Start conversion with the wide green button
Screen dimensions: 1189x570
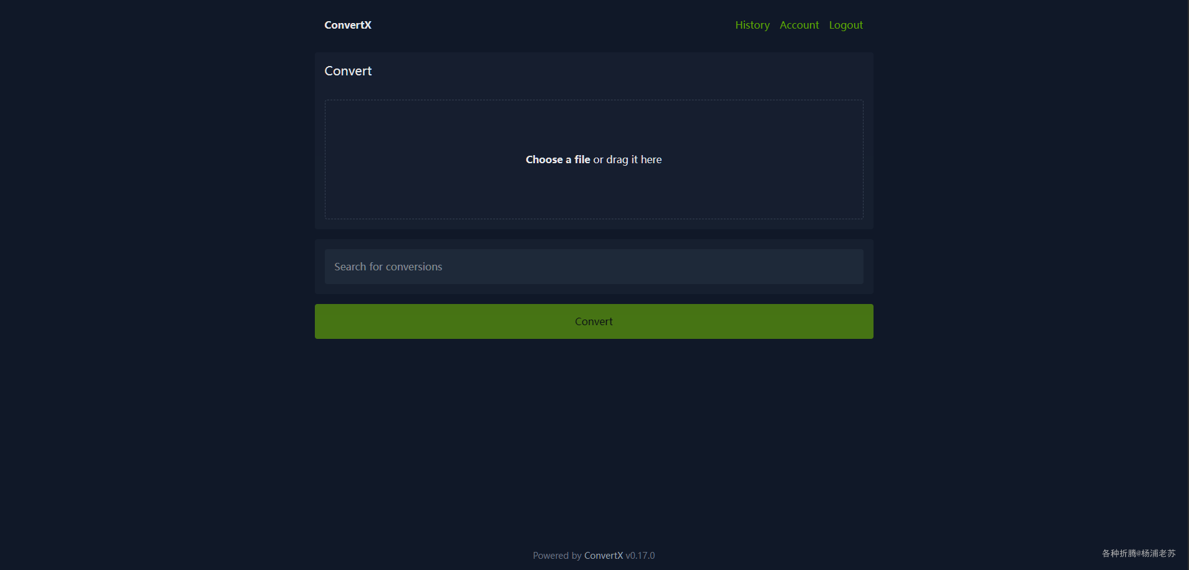click(x=594, y=321)
